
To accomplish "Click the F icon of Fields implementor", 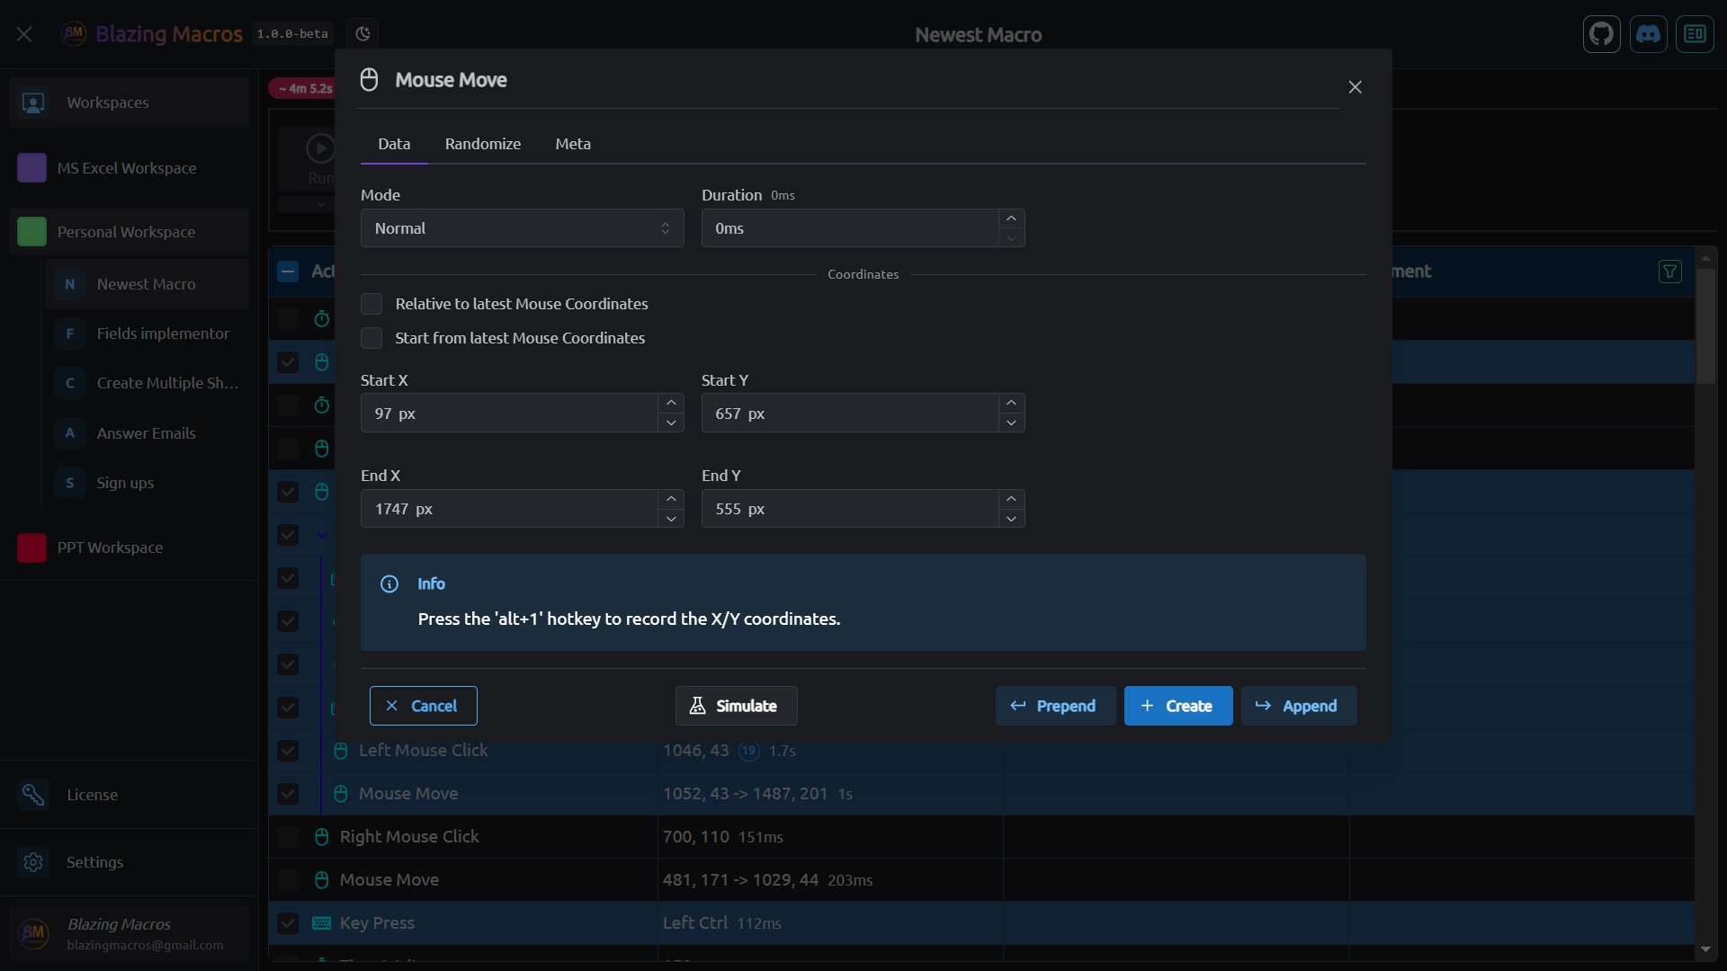I will click(70, 334).
